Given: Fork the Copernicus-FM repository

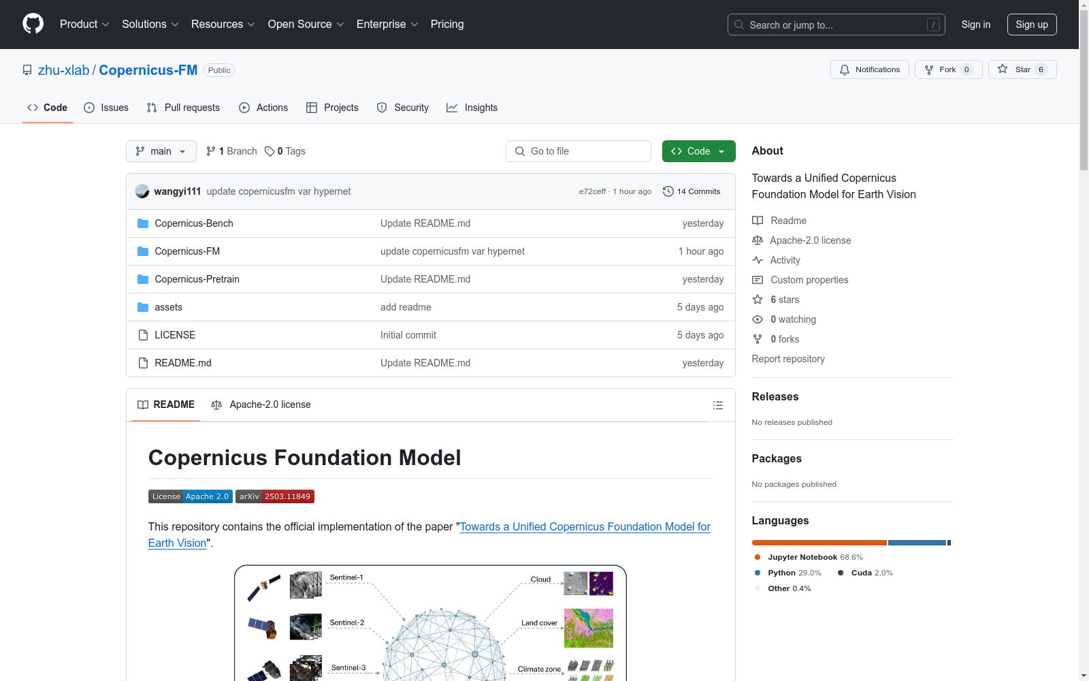Looking at the screenshot, I should [948, 69].
